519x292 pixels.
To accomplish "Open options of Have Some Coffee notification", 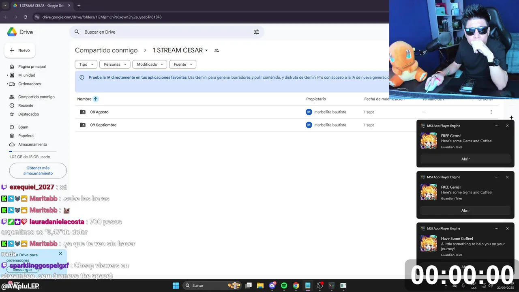I will pyautogui.click(x=497, y=228).
